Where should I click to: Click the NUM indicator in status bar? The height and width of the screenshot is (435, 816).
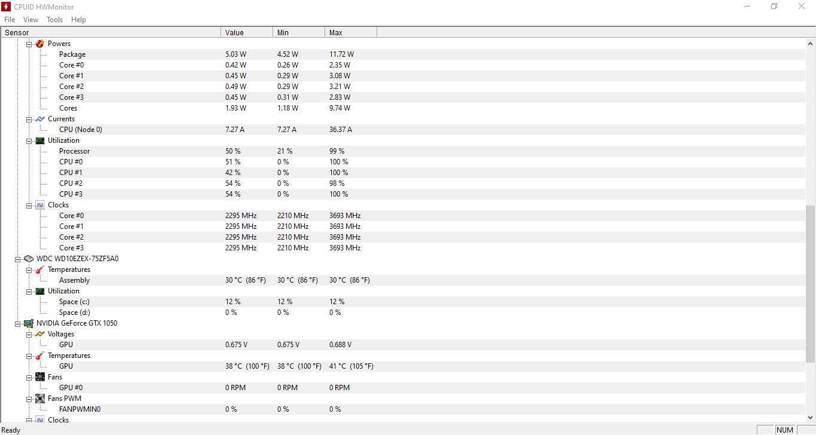(x=785, y=430)
